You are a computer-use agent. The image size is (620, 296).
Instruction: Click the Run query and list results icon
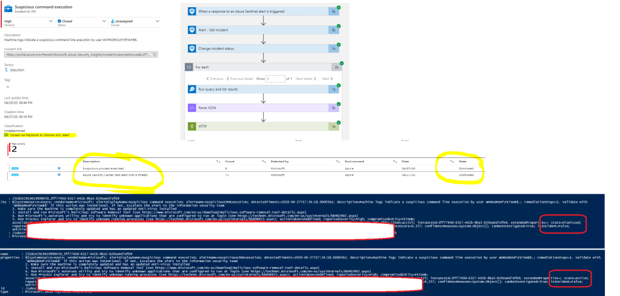click(191, 89)
